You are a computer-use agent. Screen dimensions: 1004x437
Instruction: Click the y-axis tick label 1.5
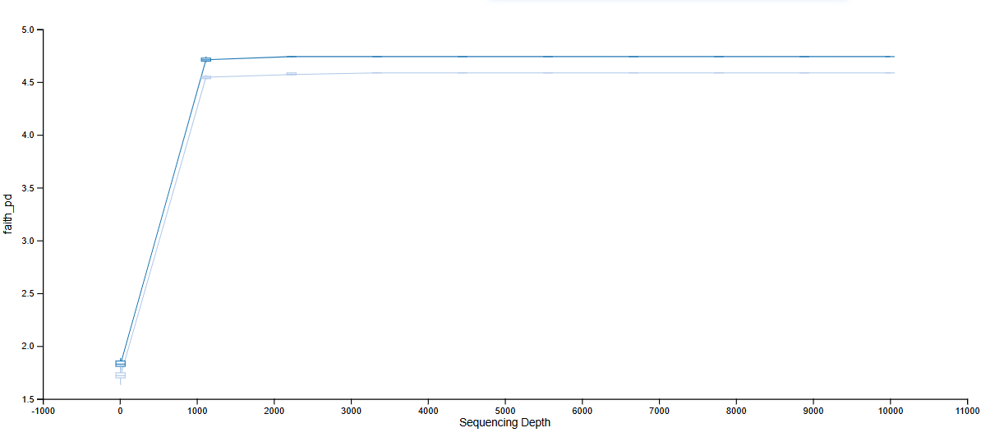28,399
